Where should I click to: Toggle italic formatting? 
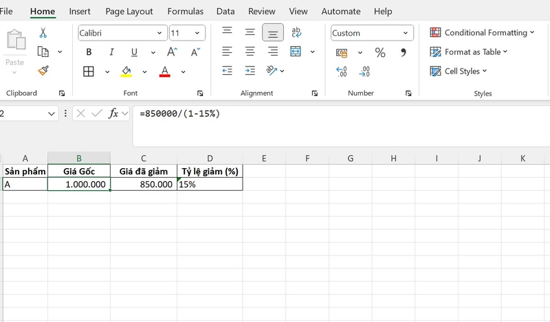[x=111, y=52]
